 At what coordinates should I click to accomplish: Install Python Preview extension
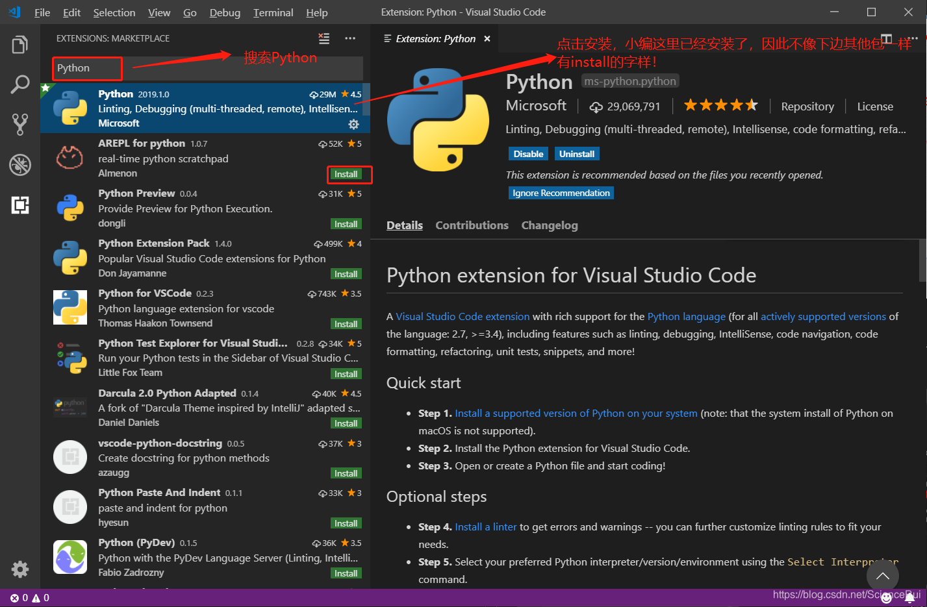(x=346, y=224)
